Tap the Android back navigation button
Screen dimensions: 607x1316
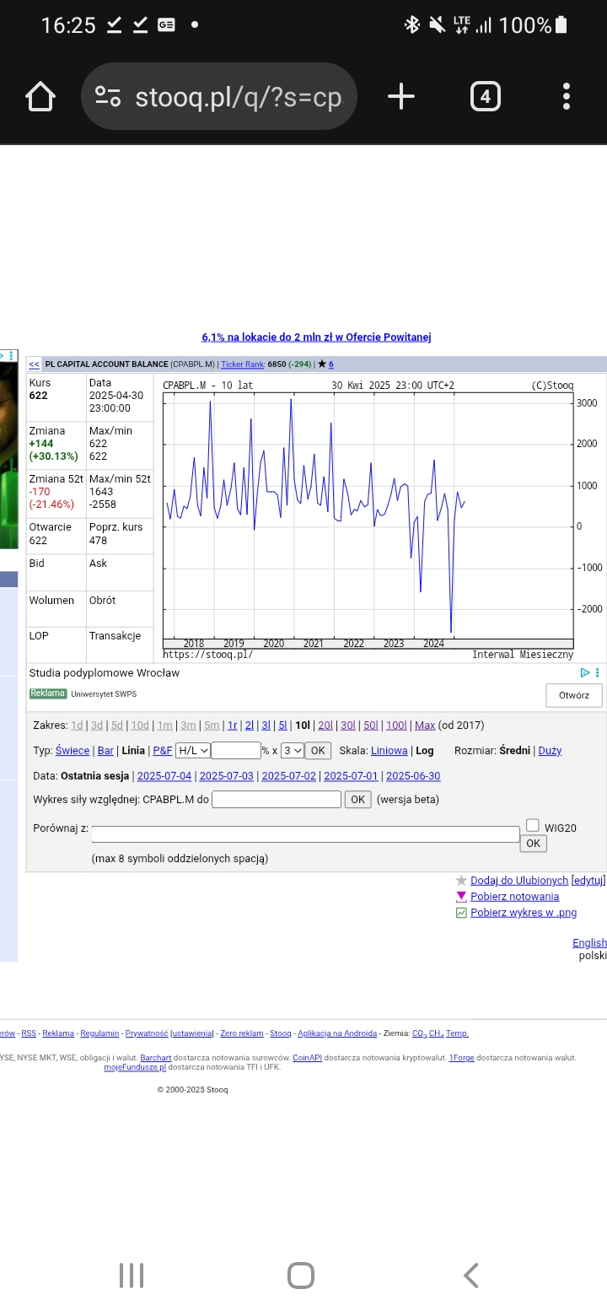point(471,1275)
